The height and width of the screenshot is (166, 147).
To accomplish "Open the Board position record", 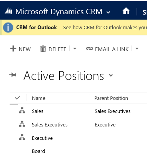I will [x=38, y=151].
